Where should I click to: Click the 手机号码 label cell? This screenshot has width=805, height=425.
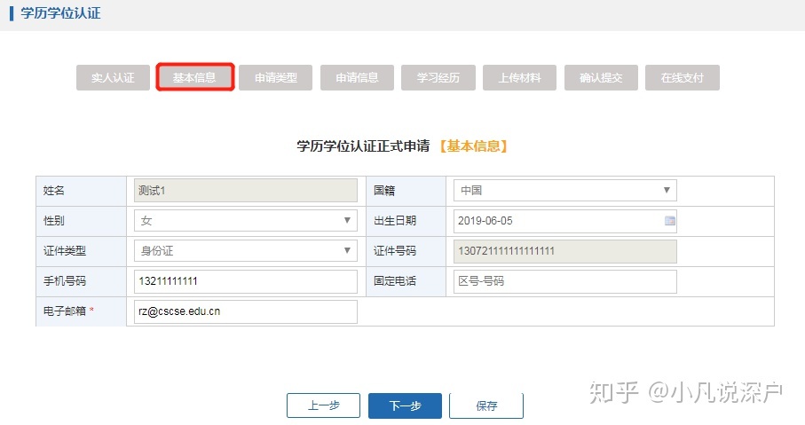pyautogui.click(x=81, y=281)
